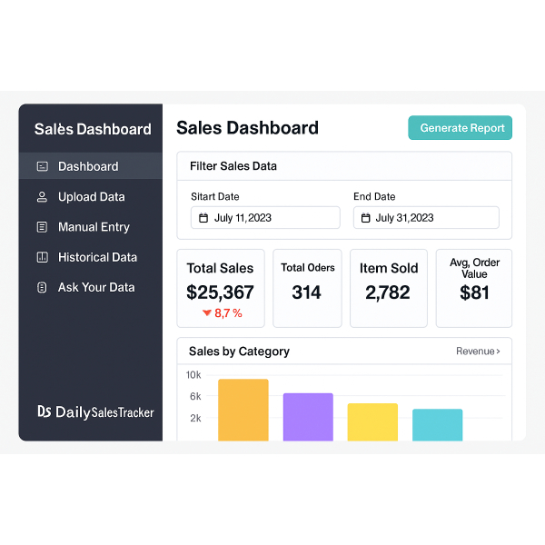Click the Ask Your Data icon
The height and width of the screenshot is (545, 545).
click(x=42, y=287)
